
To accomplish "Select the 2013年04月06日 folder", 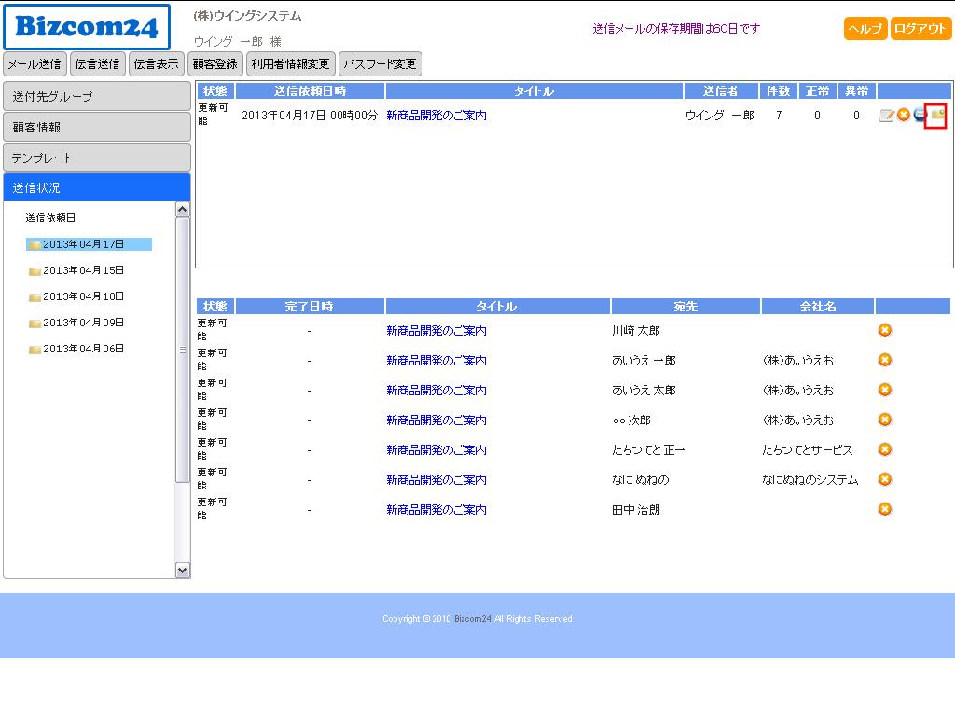I will point(83,349).
